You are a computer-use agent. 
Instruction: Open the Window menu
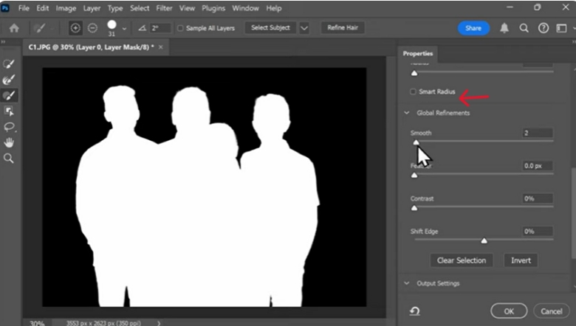(245, 8)
